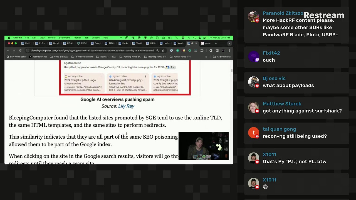
Task: Open the Restream Chat bookmark
Action: [38, 57]
